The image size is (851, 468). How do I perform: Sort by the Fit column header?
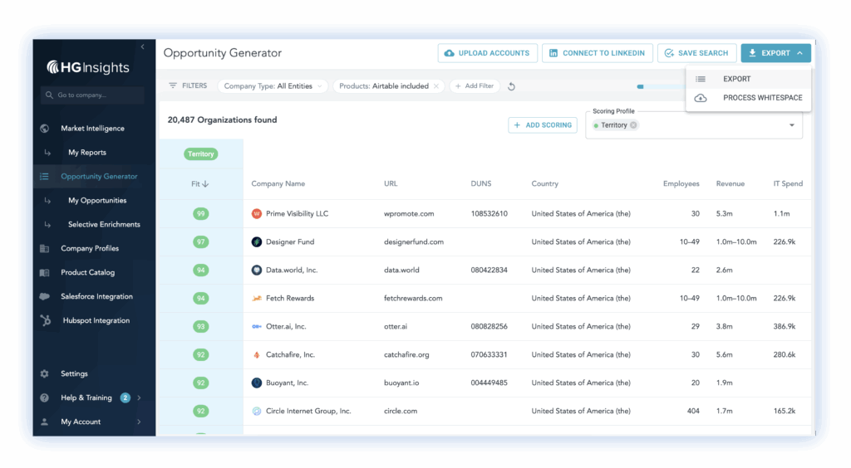199,184
